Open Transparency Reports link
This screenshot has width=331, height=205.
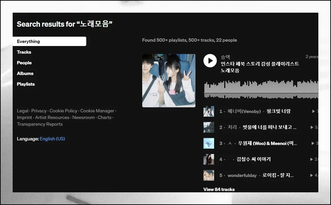(x=40, y=124)
